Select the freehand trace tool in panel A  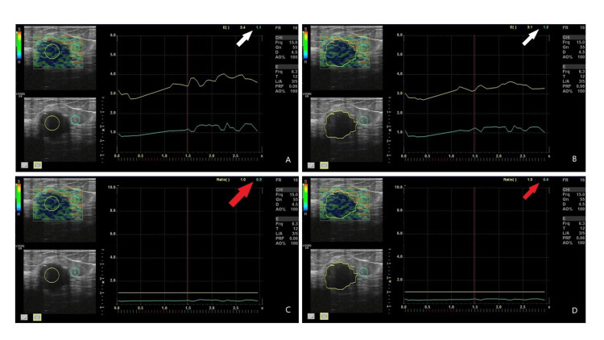pyautogui.click(x=25, y=165)
